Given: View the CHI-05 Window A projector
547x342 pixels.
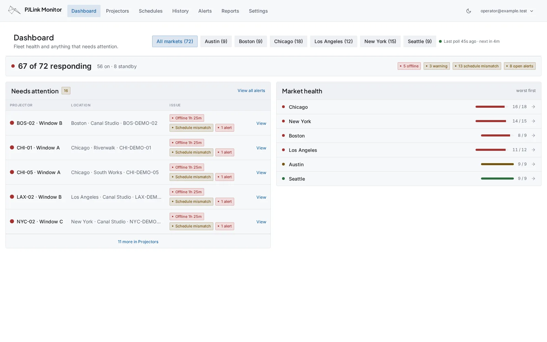Looking at the screenshot, I should [x=261, y=173].
